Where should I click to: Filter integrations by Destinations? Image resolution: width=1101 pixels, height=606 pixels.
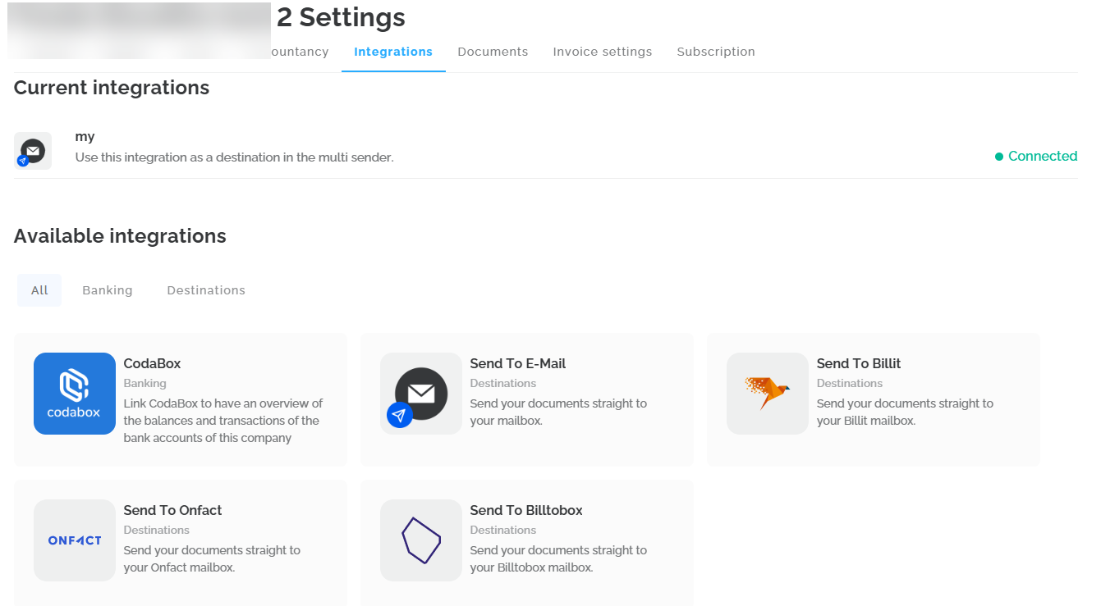206,290
